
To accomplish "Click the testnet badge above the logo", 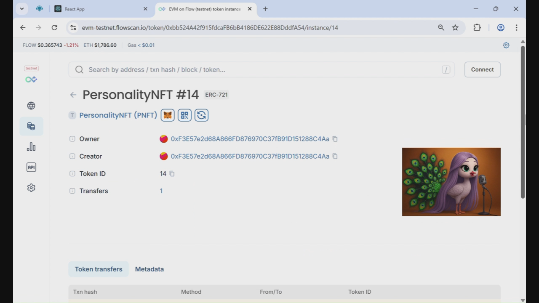I will tap(32, 68).
